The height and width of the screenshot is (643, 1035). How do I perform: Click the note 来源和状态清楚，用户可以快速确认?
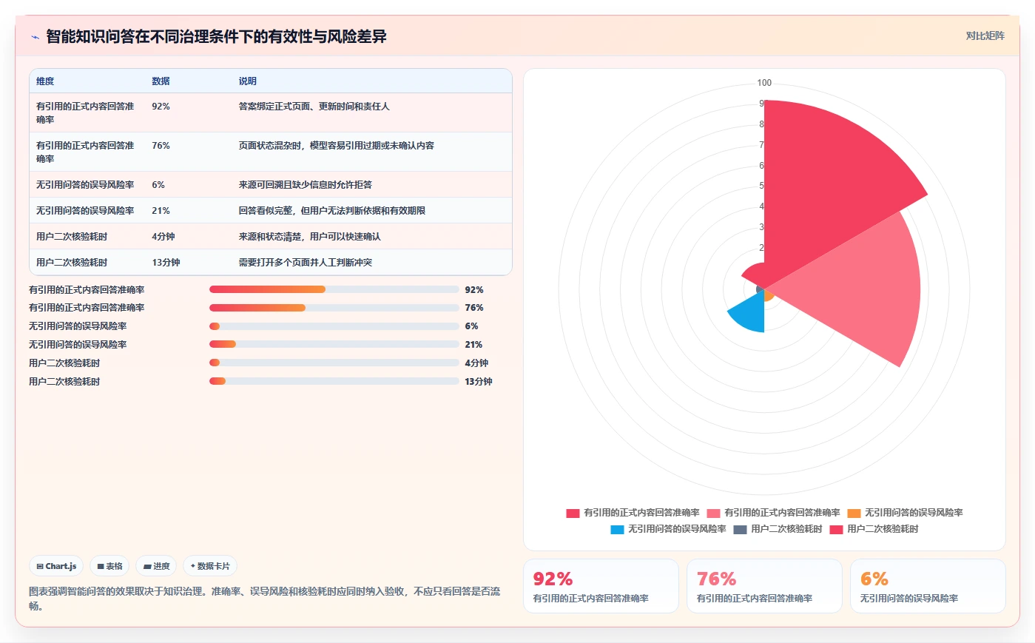(x=309, y=237)
